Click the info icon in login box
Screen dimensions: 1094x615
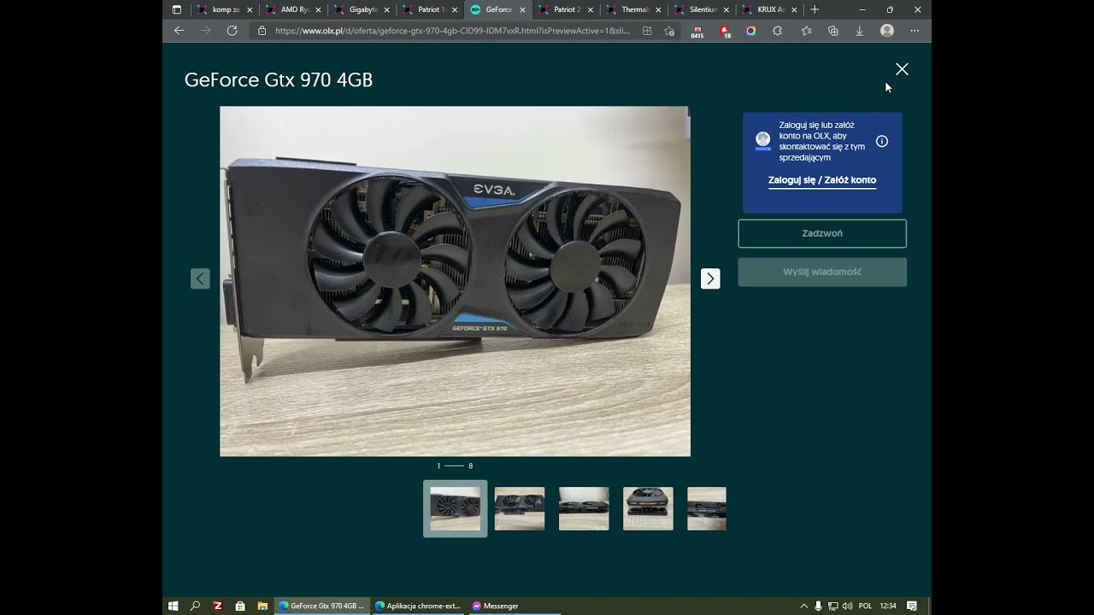point(882,141)
